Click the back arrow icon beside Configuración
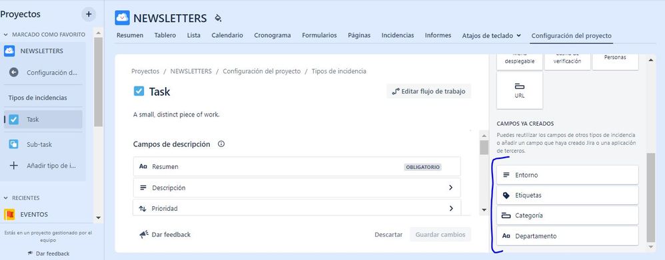The height and width of the screenshot is (260, 665). tap(14, 72)
